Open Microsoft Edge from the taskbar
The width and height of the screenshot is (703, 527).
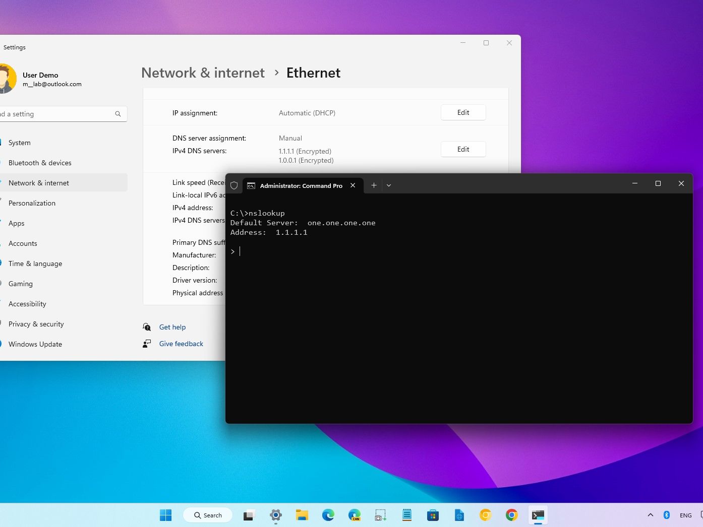pyautogui.click(x=328, y=515)
